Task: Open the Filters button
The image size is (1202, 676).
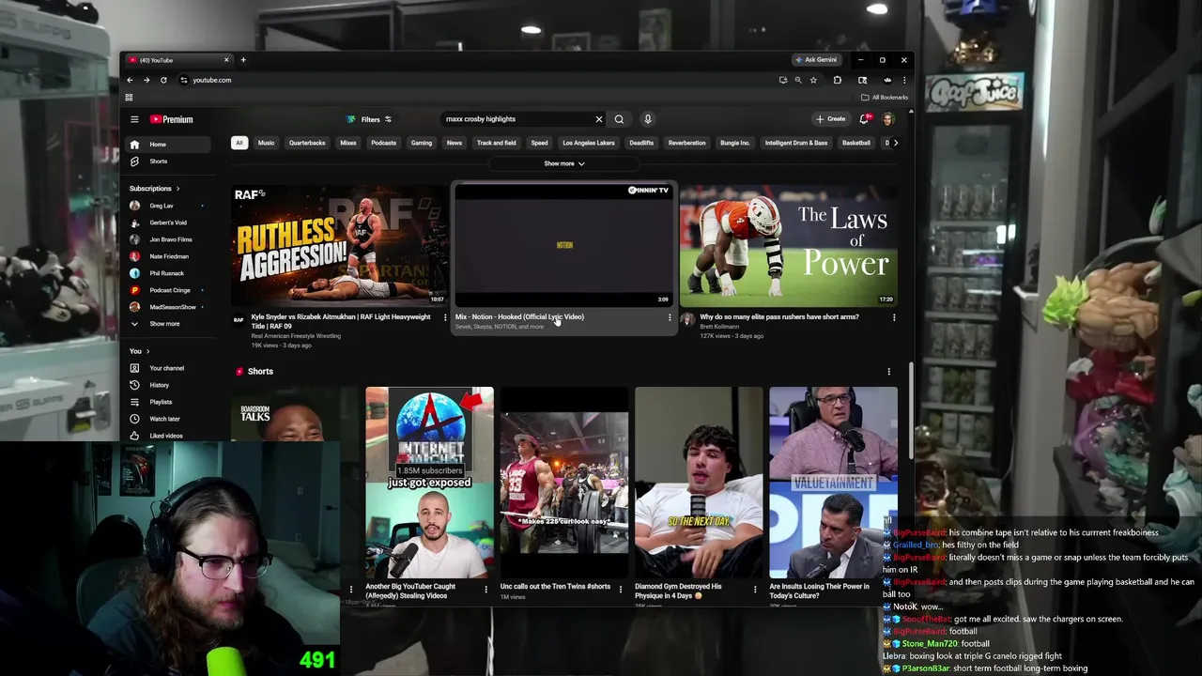Action: [x=370, y=119]
